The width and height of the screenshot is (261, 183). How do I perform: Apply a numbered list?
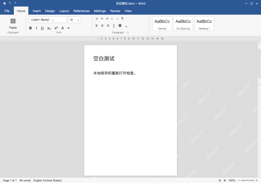(102, 19)
